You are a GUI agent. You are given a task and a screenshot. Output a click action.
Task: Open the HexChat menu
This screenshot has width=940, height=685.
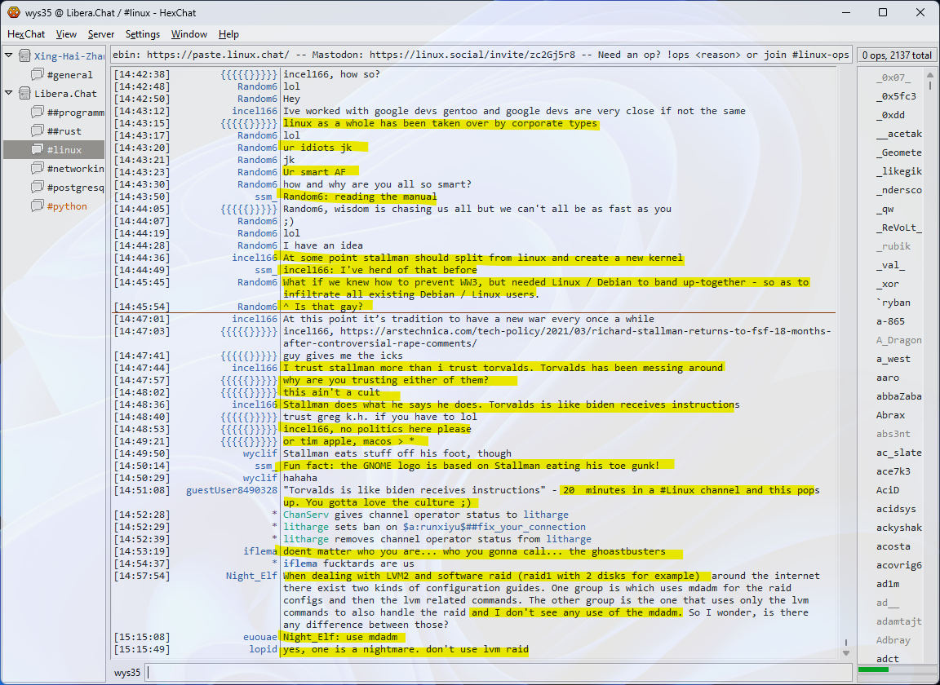click(x=26, y=34)
